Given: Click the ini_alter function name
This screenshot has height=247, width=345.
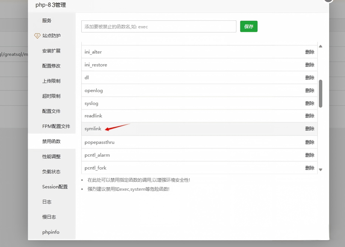Looking at the screenshot, I should pos(93,52).
